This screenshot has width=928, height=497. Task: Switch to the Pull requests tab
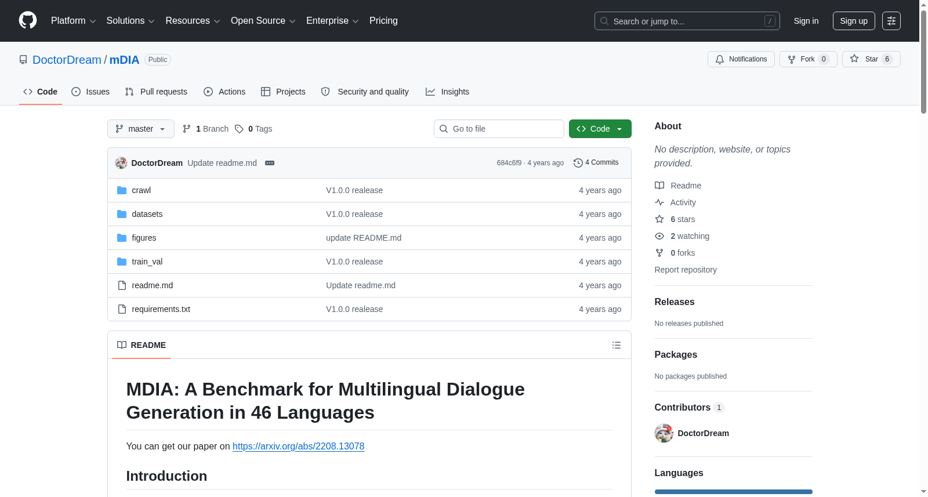click(156, 92)
